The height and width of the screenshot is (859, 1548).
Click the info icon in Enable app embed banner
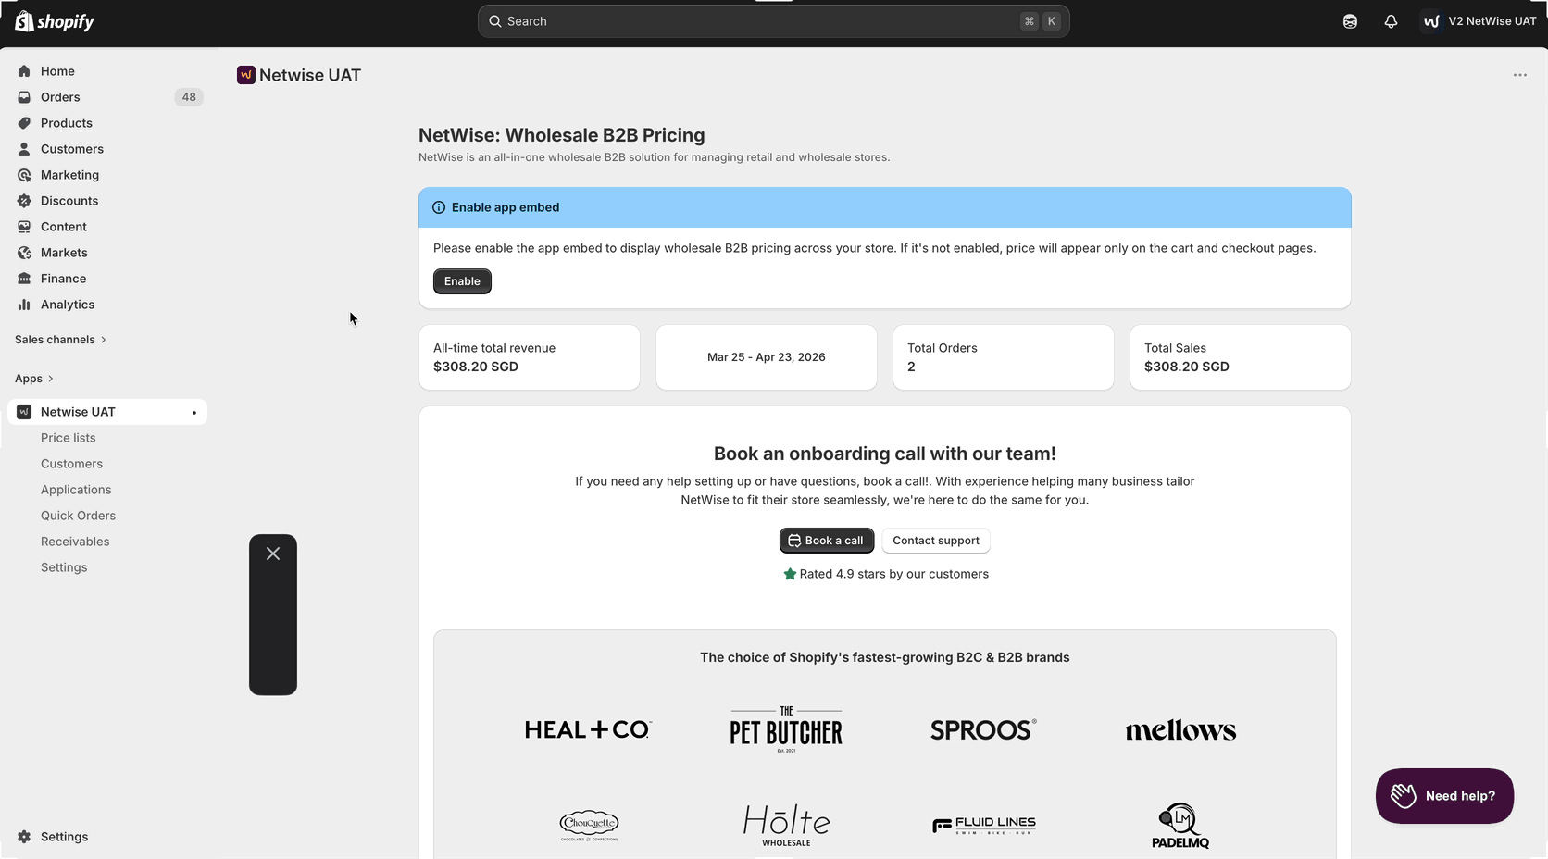coord(439,207)
